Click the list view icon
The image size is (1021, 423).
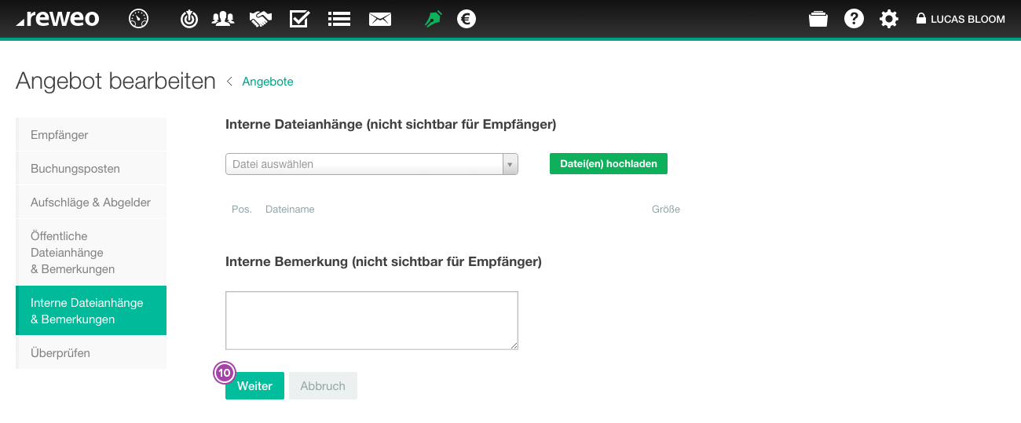point(339,19)
